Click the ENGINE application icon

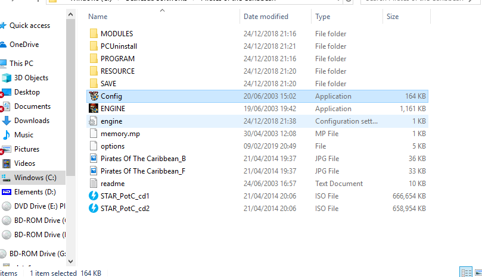[x=94, y=109]
